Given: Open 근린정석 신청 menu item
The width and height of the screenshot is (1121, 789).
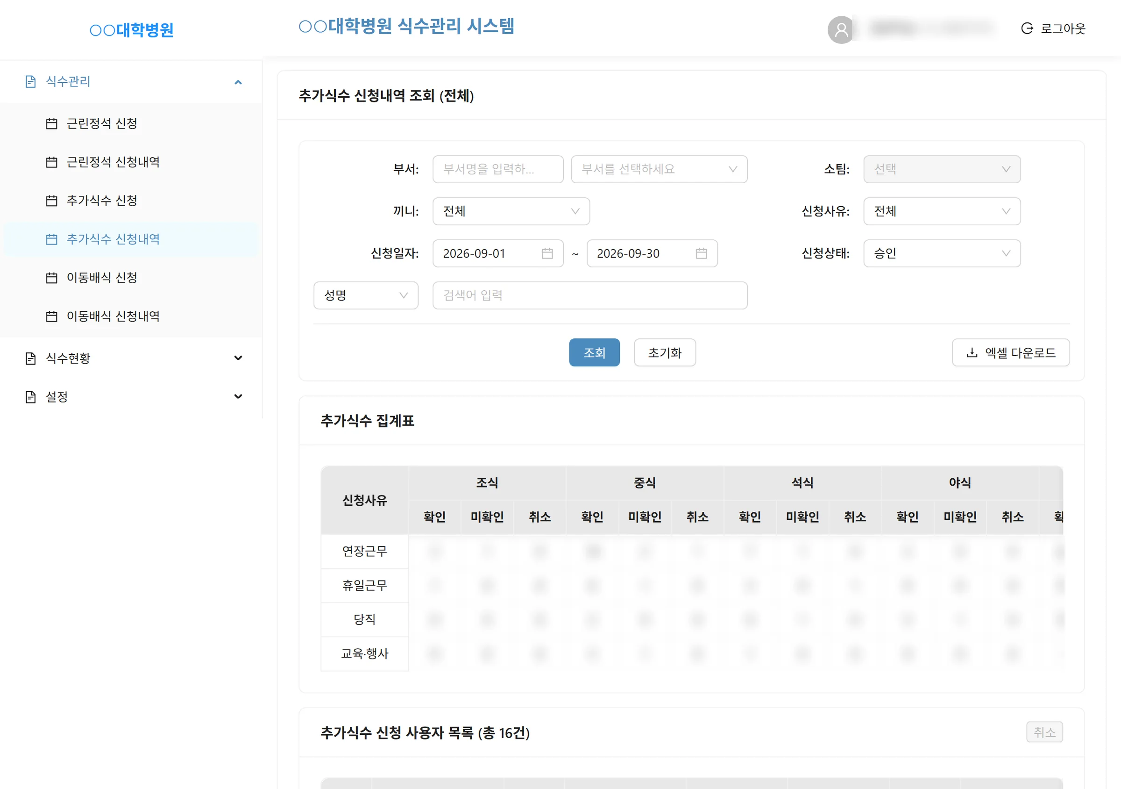Looking at the screenshot, I should coord(131,123).
